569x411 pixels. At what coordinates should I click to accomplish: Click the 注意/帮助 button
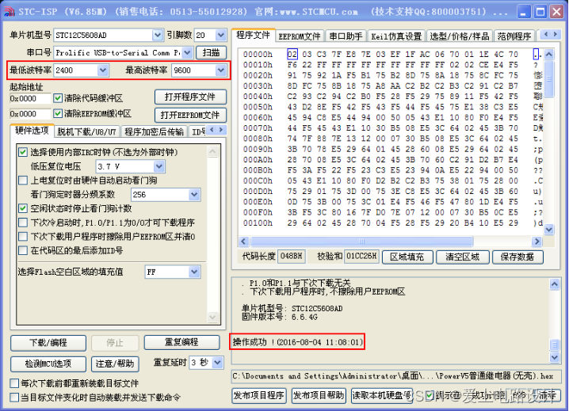[115, 363]
